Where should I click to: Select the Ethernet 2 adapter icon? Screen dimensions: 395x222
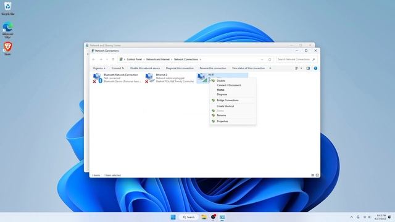tap(149, 78)
